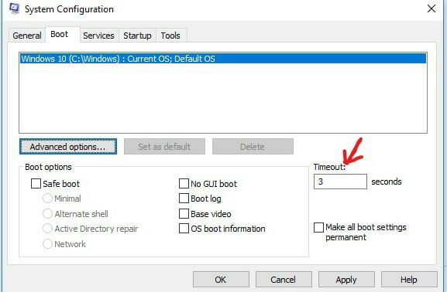Turn on OS boot information

[184, 229]
